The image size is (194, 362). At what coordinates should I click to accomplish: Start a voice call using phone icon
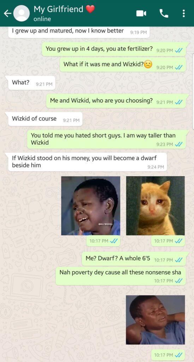(164, 14)
